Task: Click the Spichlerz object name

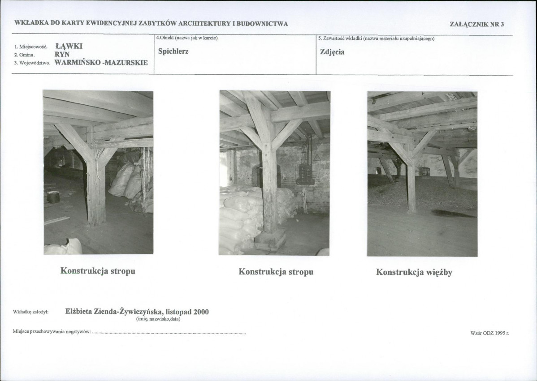Action: (x=173, y=51)
